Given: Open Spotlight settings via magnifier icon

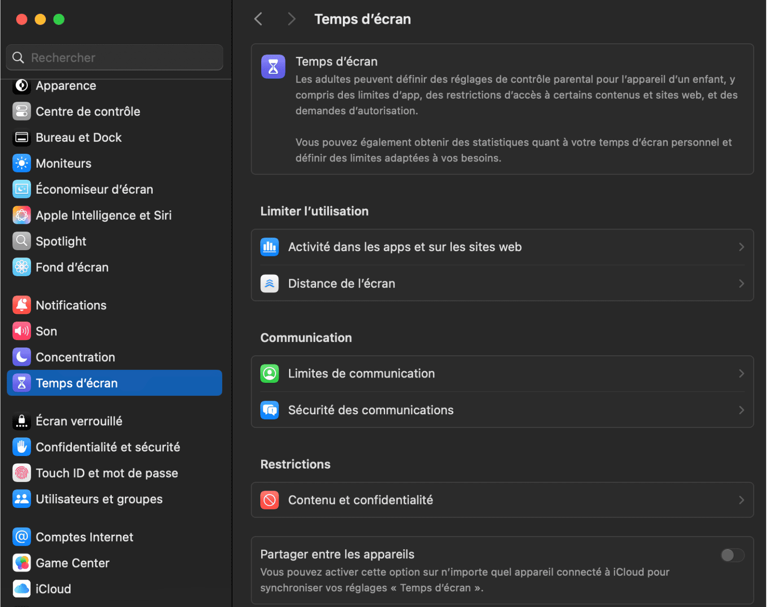Looking at the screenshot, I should (21, 241).
